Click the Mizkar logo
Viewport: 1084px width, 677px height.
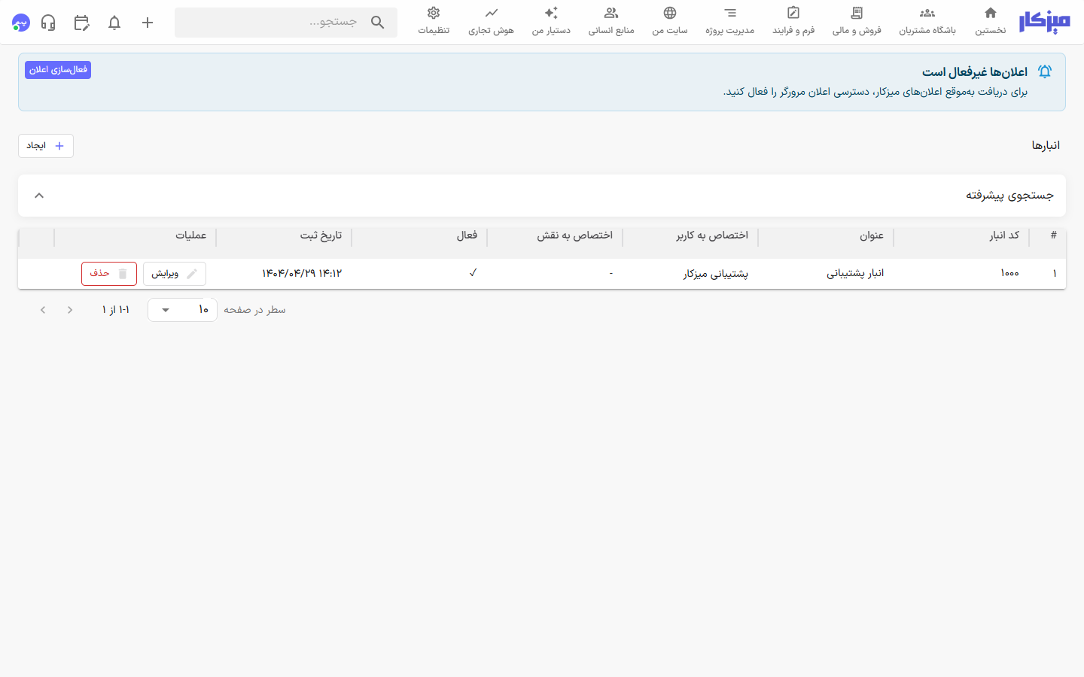pos(1044,23)
